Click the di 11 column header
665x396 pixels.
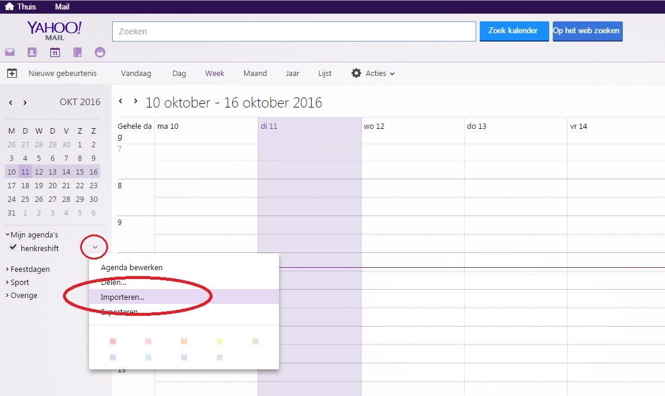coord(269,126)
